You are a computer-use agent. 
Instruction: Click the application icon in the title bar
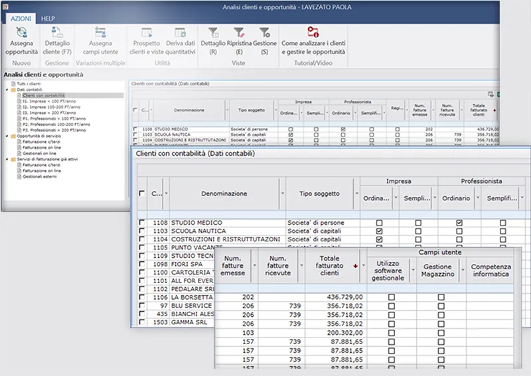(5, 7)
